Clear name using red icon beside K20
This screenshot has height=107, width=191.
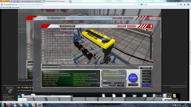click(123, 83)
